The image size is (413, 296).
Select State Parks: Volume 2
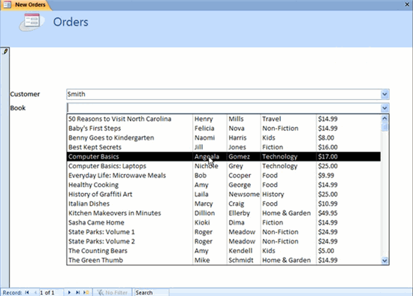tap(224, 241)
